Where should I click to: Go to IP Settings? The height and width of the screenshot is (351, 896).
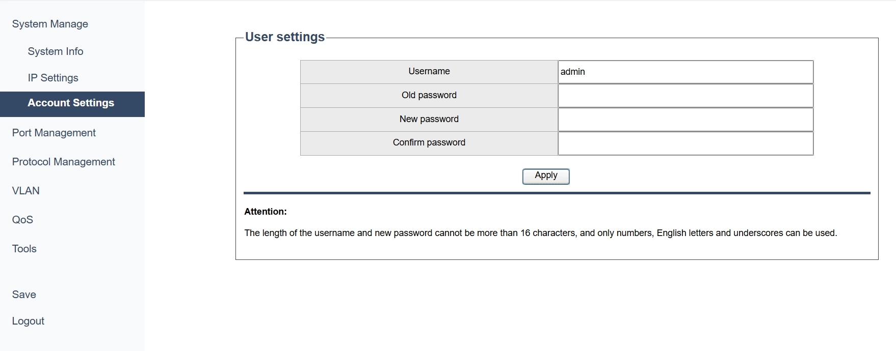point(53,78)
